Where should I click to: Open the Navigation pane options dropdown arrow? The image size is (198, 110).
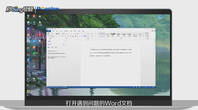tap(64, 41)
